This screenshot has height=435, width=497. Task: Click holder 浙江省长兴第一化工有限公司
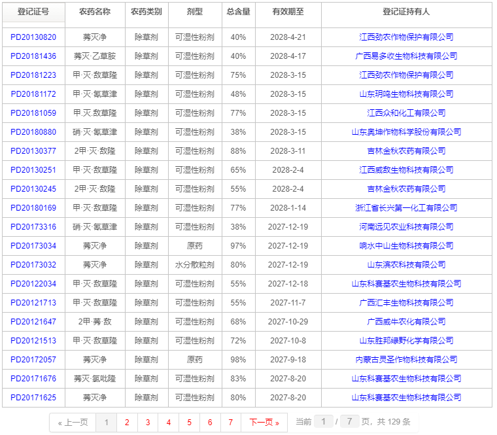pyautogui.click(x=406, y=208)
